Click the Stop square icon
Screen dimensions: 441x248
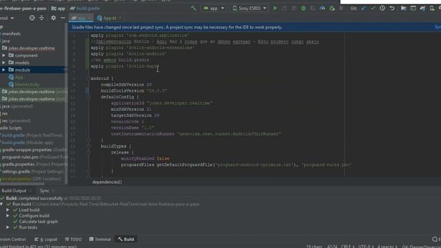pyautogui.click(x=341, y=8)
